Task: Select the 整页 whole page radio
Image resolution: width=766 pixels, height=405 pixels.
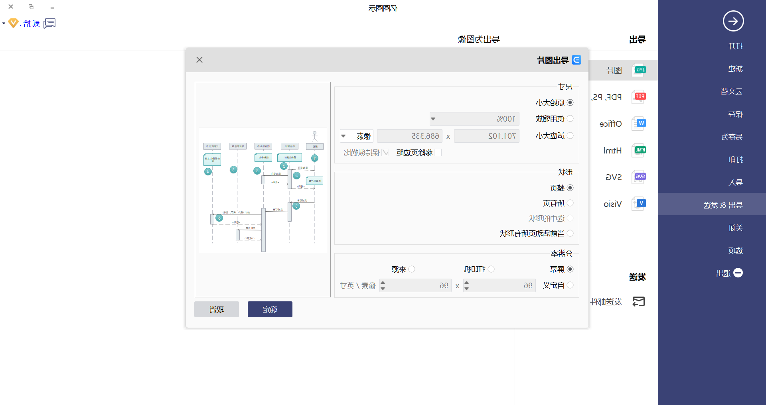Action: pyautogui.click(x=570, y=188)
